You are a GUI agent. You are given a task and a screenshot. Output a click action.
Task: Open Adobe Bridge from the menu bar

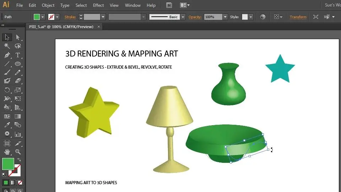tap(169, 5)
